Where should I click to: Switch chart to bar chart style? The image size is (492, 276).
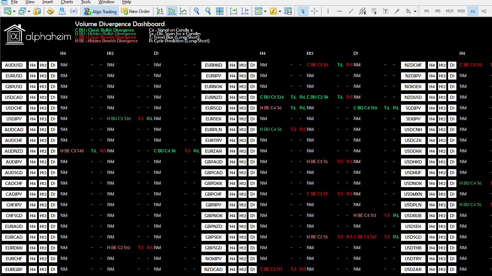click(160, 11)
